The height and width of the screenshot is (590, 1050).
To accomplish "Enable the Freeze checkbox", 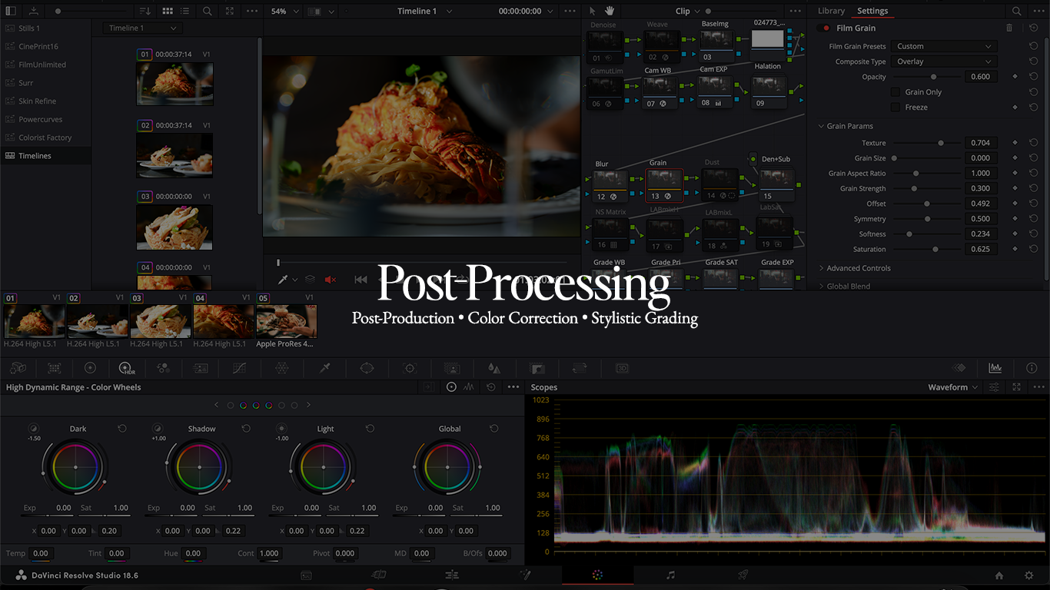I will click(x=895, y=107).
